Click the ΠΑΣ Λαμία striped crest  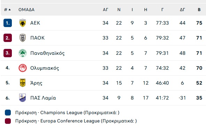(23, 98)
